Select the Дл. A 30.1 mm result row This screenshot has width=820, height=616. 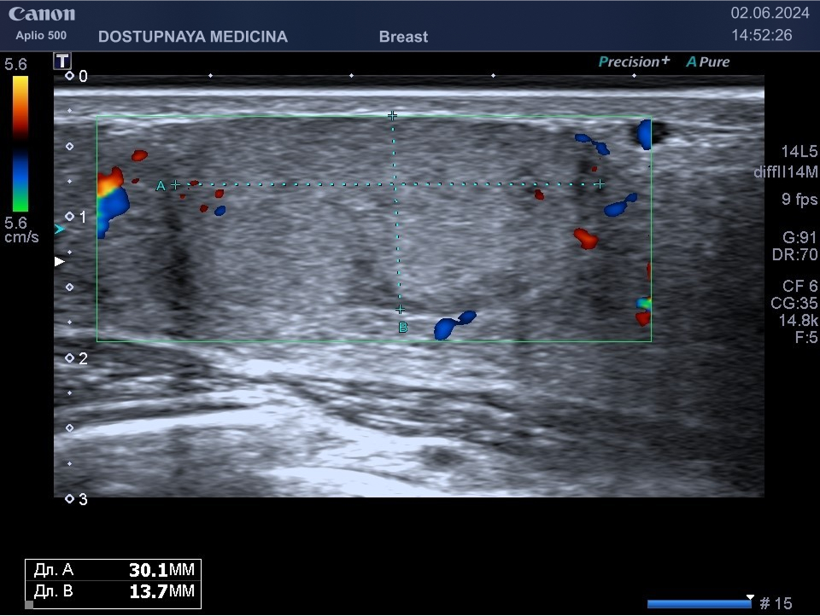click(114, 570)
